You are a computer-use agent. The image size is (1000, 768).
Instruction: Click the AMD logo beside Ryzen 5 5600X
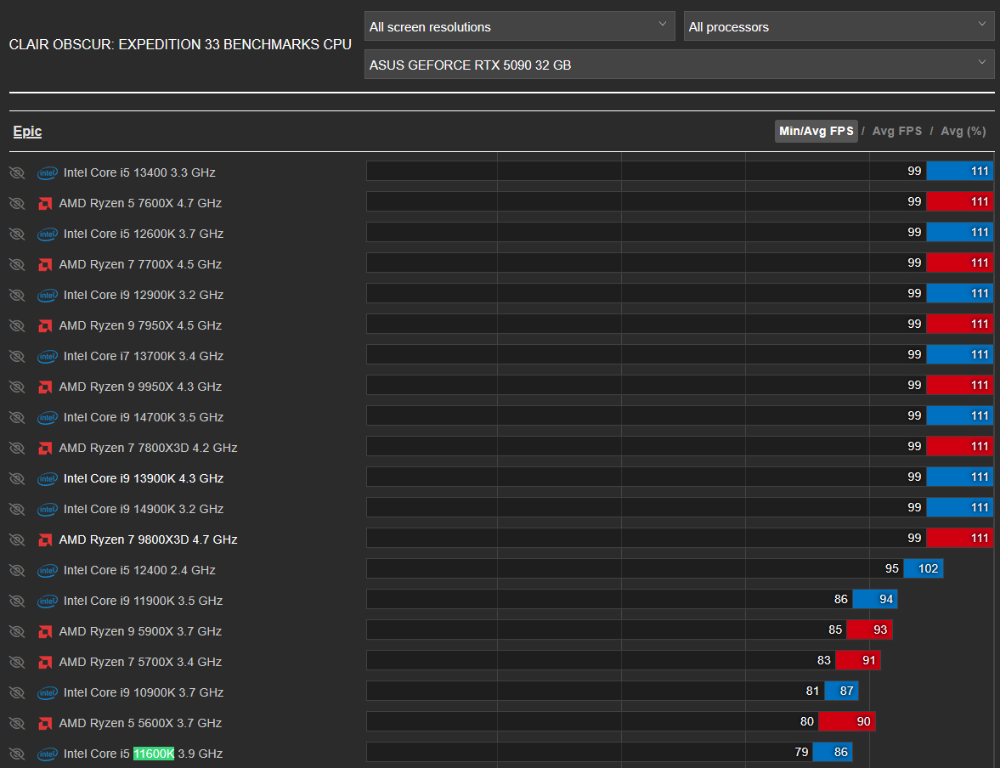pos(45,724)
